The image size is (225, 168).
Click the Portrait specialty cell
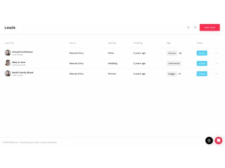[112, 74]
